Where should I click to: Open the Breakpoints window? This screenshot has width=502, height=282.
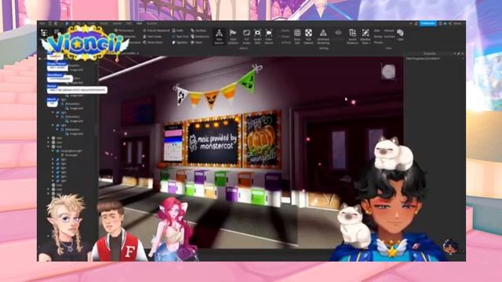coord(200,37)
